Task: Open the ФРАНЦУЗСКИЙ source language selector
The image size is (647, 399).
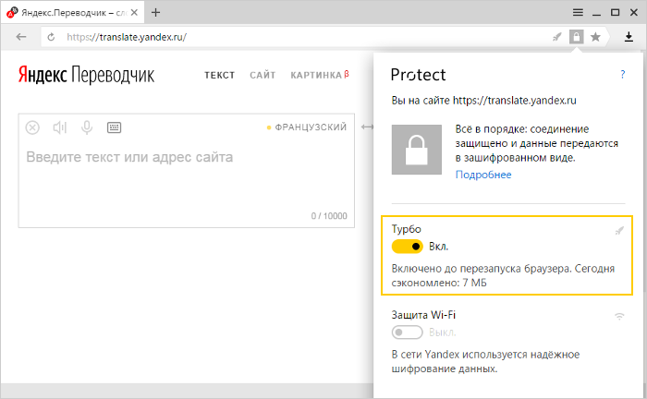Action: (x=307, y=127)
